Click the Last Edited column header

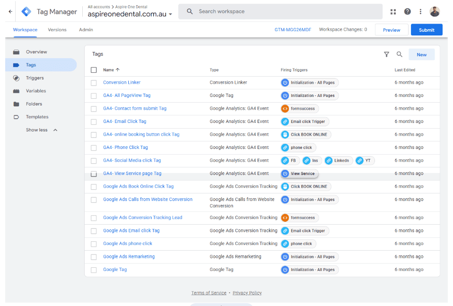coord(405,70)
